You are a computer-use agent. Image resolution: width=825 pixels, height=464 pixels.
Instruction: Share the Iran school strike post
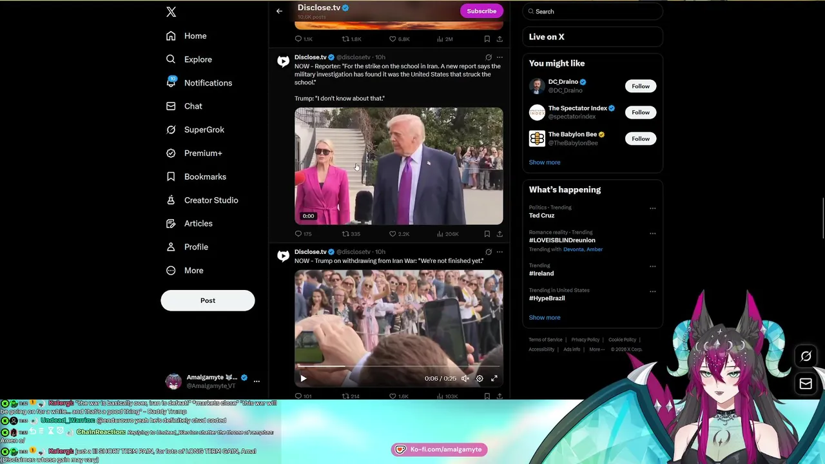[500, 234]
